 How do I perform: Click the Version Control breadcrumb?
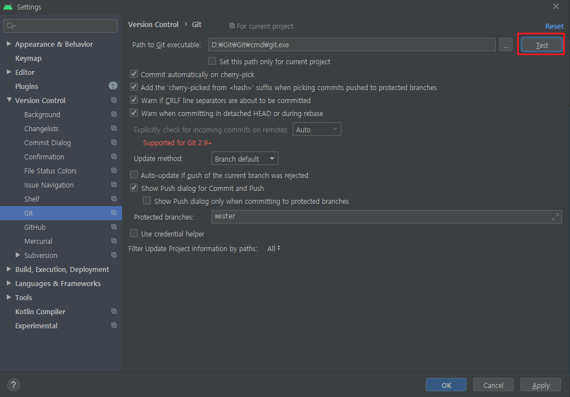(154, 24)
